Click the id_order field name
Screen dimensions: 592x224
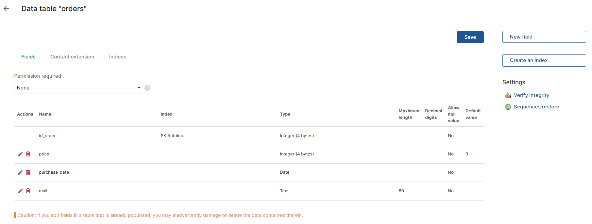(47, 136)
